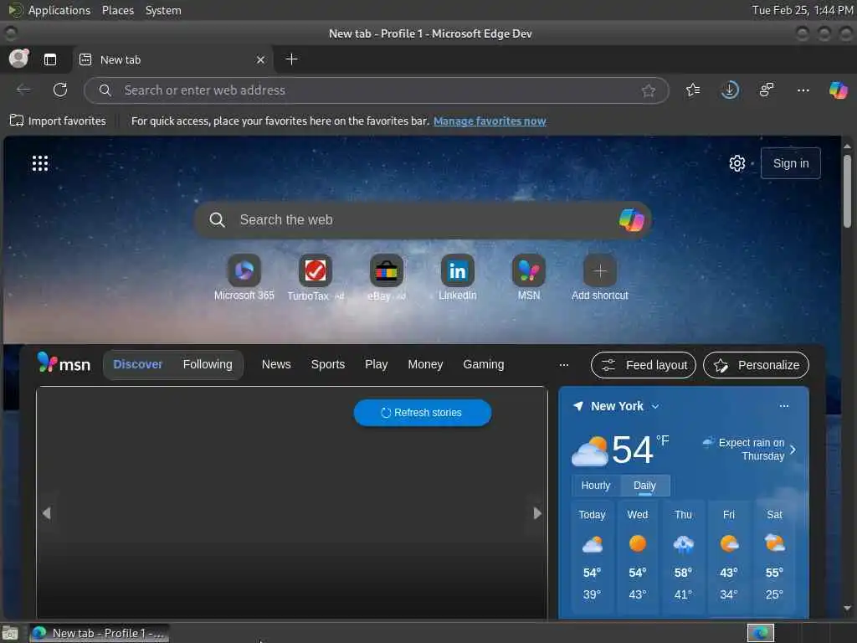This screenshot has height=643, width=857.
Task: Click Copilot icon in web search box
Action: click(x=631, y=220)
